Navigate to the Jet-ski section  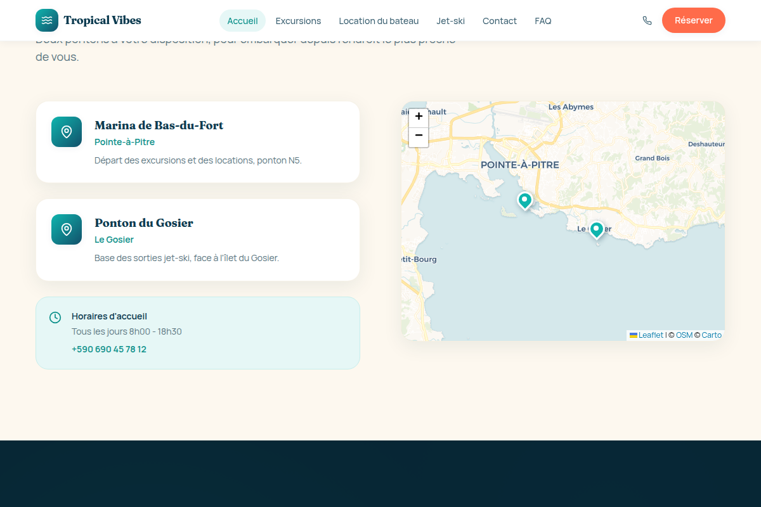click(450, 20)
